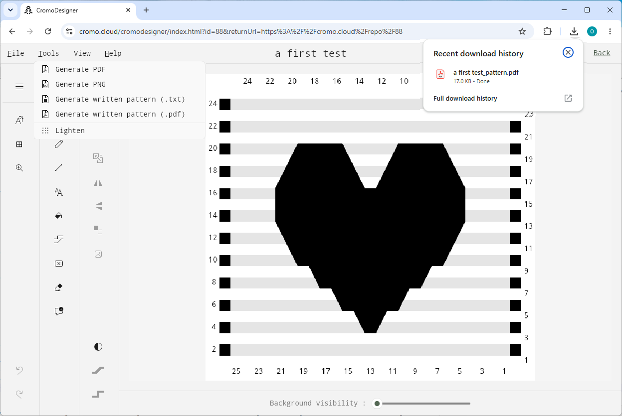
Task: Choose Generate written pattern (.pdf)
Action: pos(120,114)
